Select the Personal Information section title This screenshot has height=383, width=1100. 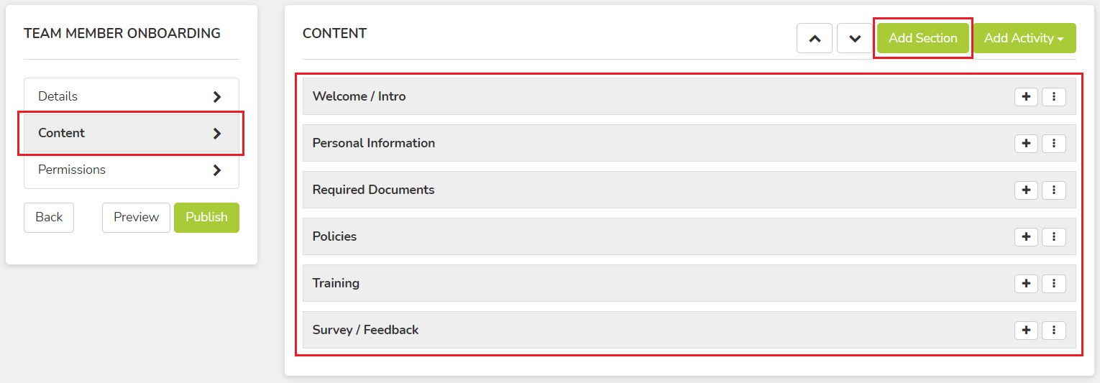(373, 143)
